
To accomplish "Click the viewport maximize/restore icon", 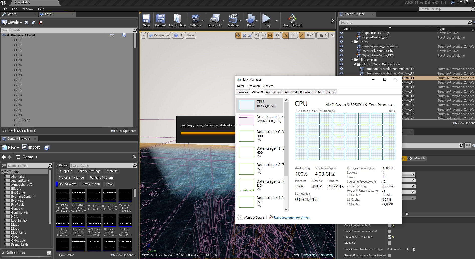I will (x=332, y=35).
